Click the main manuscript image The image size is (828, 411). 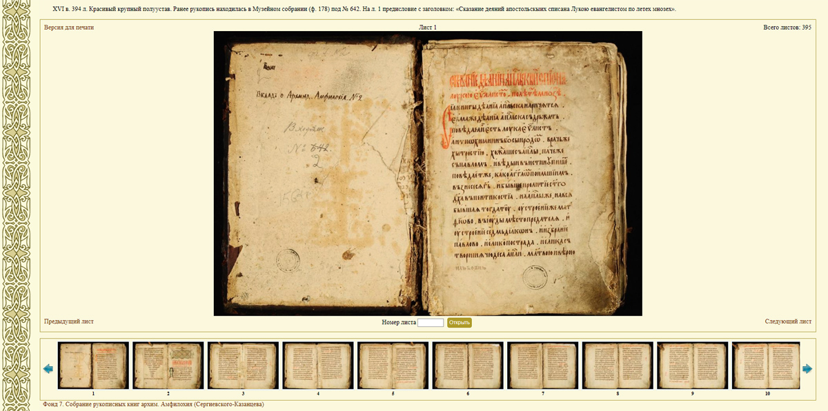point(428,173)
